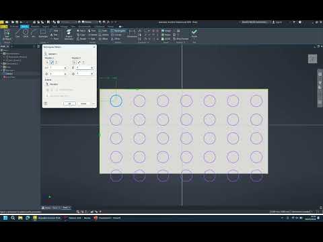Switch to the Annotate ribbon tab
The width and height of the screenshot is (323, 242).
pos(35,26)
